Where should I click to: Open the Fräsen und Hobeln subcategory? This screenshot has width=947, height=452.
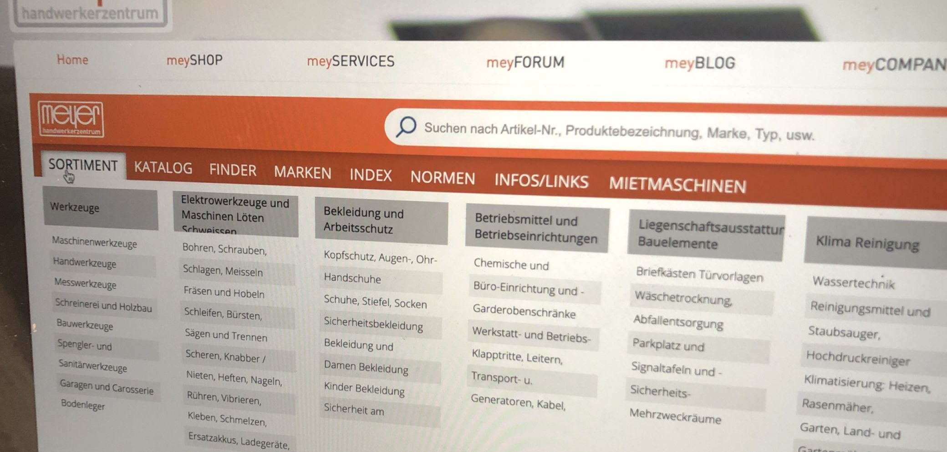coord(224,292)
